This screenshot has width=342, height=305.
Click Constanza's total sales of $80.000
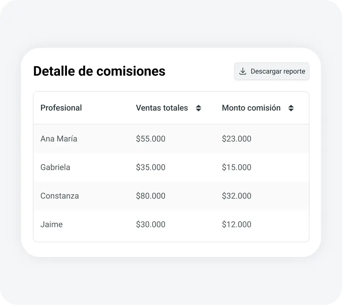coord(151,196)
